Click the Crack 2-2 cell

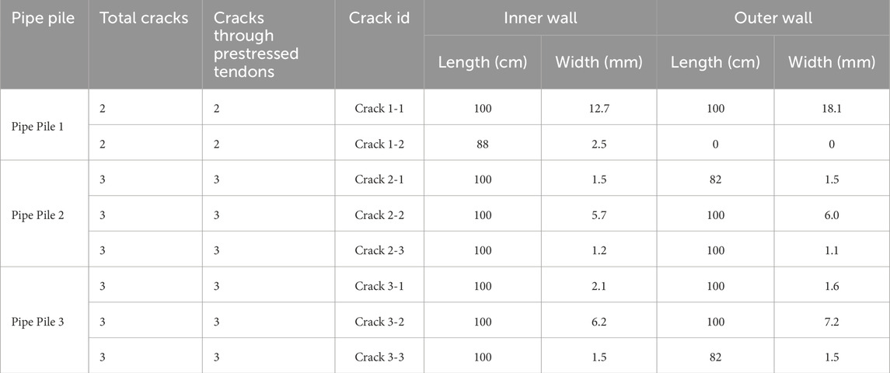tap(379, 215)
